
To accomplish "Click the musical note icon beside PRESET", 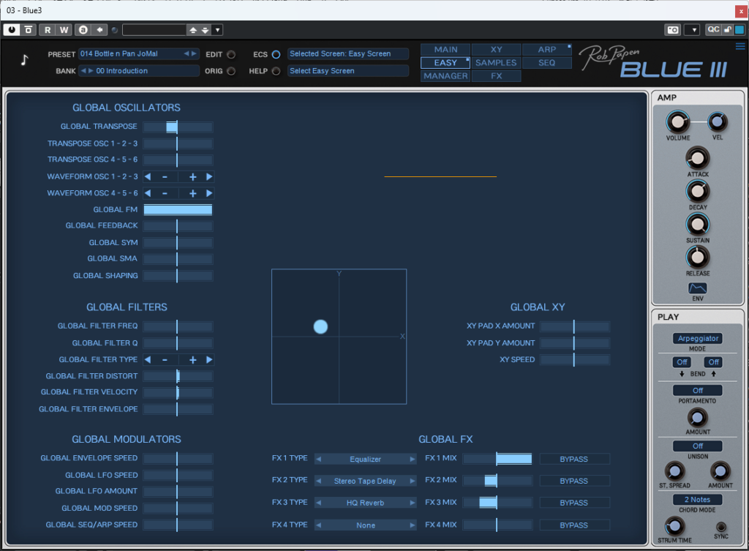I will click(x=23, y=61).
